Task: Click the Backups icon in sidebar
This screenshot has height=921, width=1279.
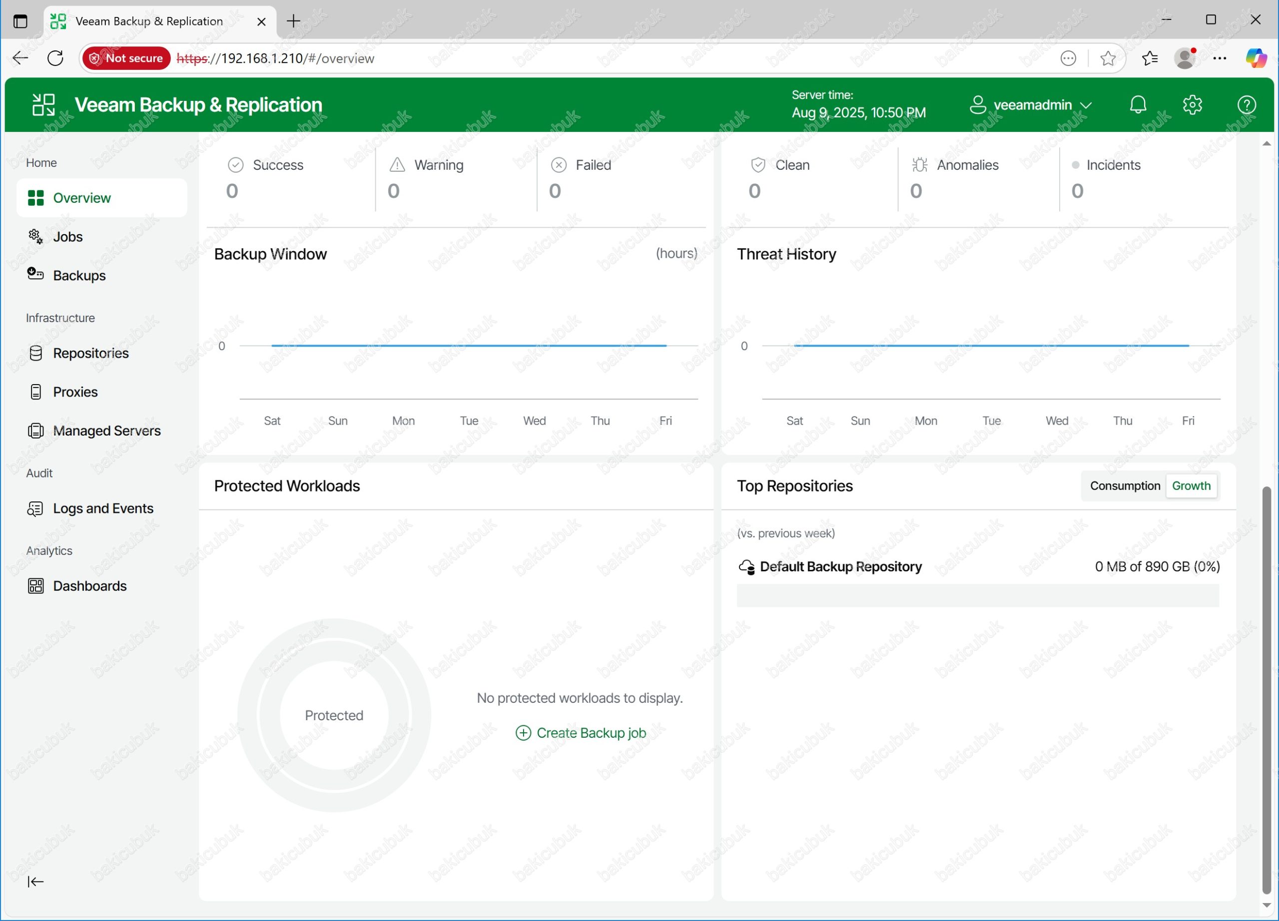Action: click(x=35, y=275)
